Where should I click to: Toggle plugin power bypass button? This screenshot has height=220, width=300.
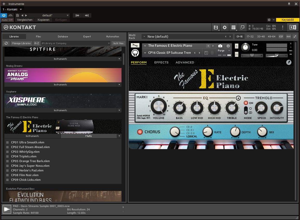(x=4, y=16)
